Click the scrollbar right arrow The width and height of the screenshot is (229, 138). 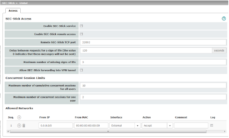[x=225, y=132]
